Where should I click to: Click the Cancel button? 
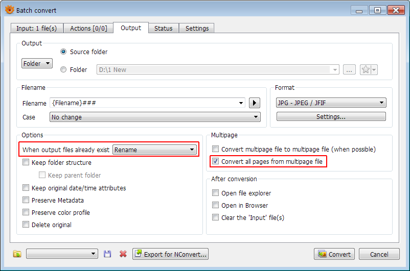click(379, 254)
